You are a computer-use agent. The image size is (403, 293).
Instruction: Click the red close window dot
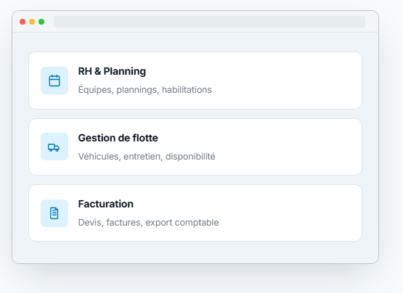click(x=23, y=22)
